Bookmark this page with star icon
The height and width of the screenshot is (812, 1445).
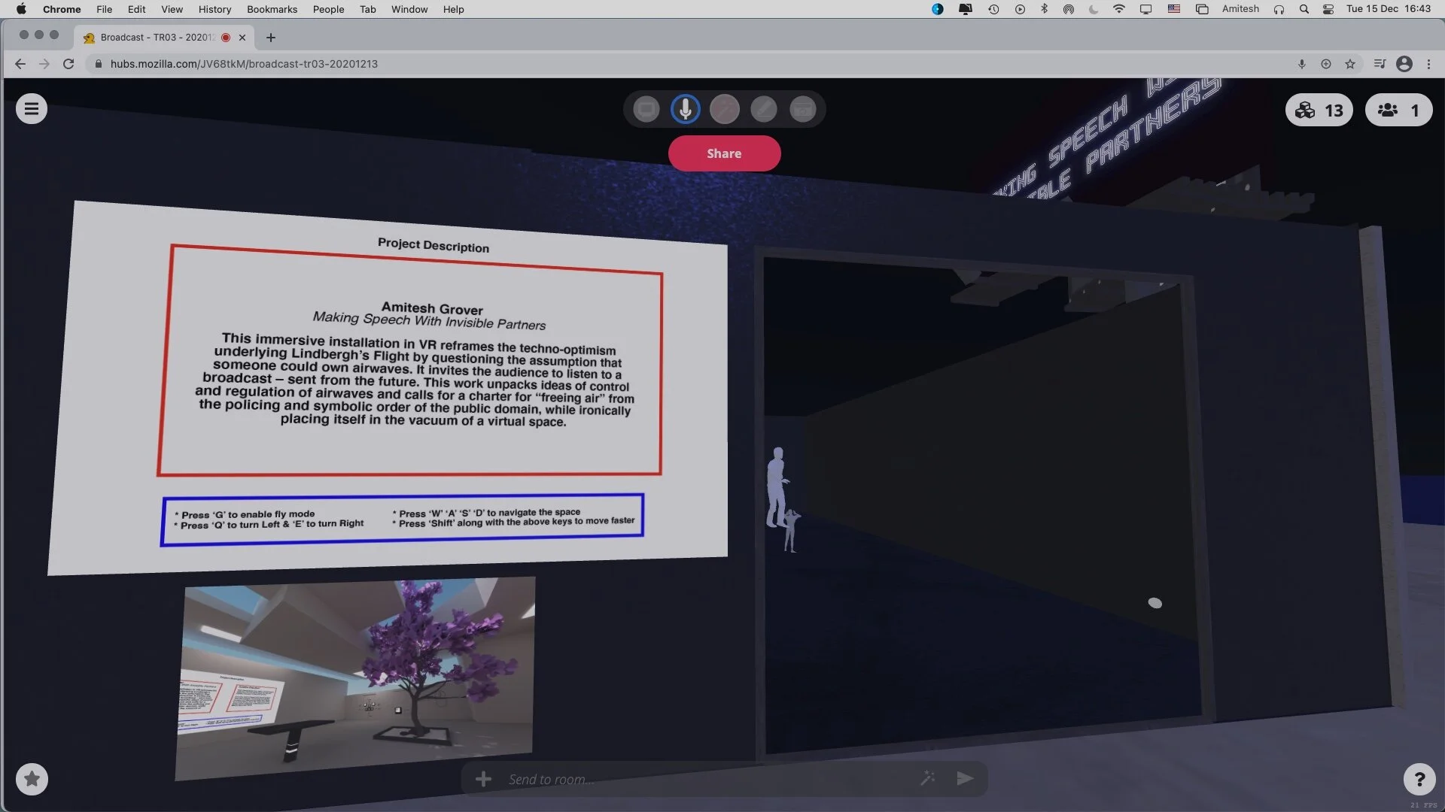pyautogui.click(x=1350, y=64)
